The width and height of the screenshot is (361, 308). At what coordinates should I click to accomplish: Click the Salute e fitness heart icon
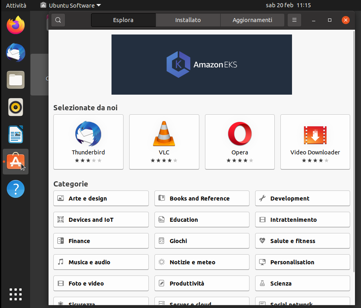pos(262,241)
